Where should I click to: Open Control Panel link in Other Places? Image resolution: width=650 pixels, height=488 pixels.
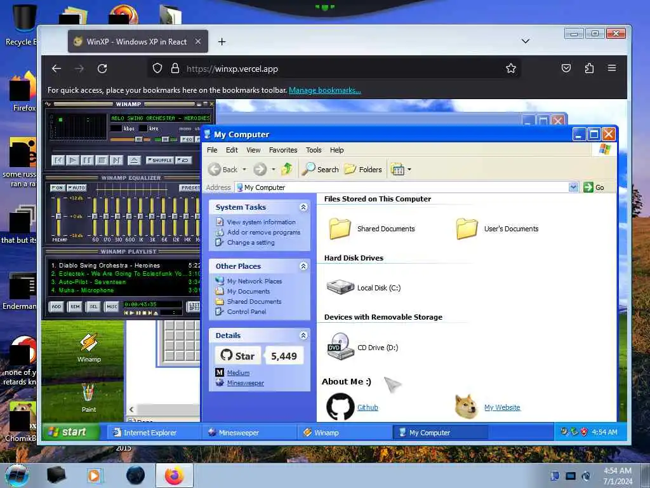(x=246, y=311)
